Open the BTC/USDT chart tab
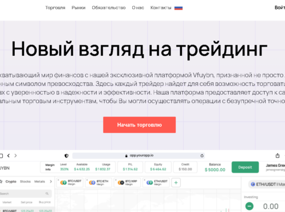The image size is (285, 212). (70, 182)
